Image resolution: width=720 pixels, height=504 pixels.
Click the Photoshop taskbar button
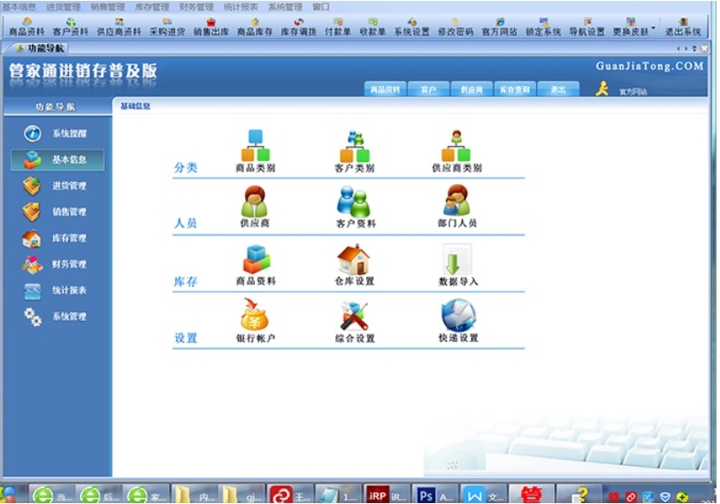[435, 495]
